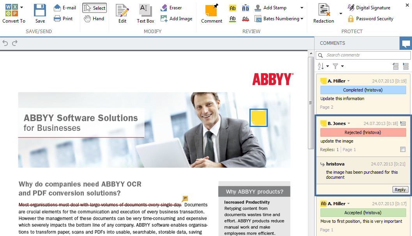Screen dimensions: 412x236
Task: Toggle the Comments panel speech bubble button
Action: [x=406, y=43]
